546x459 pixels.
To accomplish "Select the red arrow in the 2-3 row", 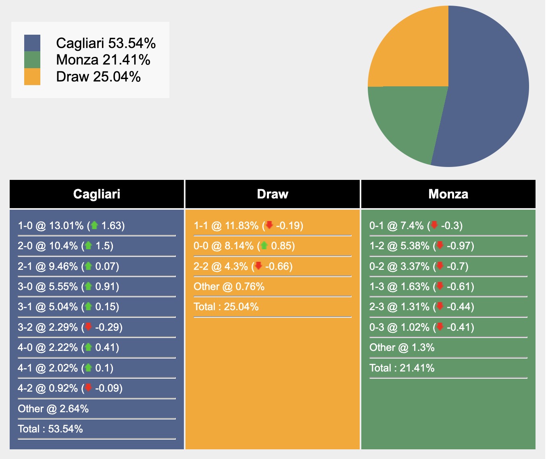I will click(x=440, y=307).
